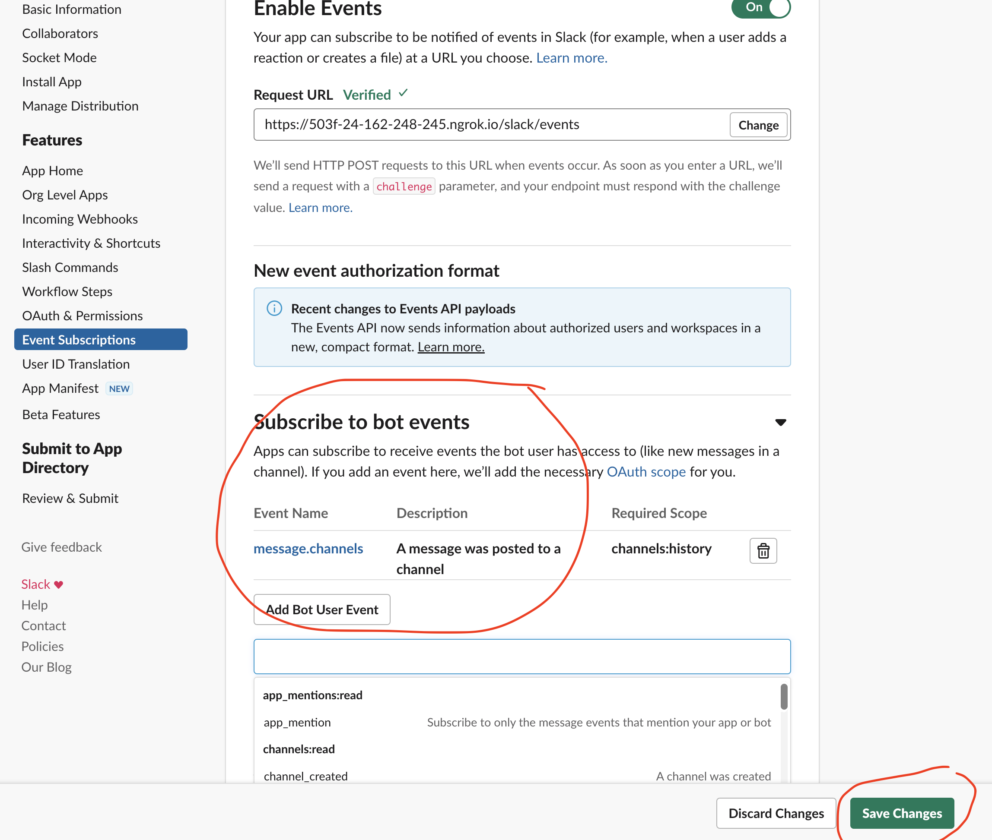Open the message.channels event link

308,549
